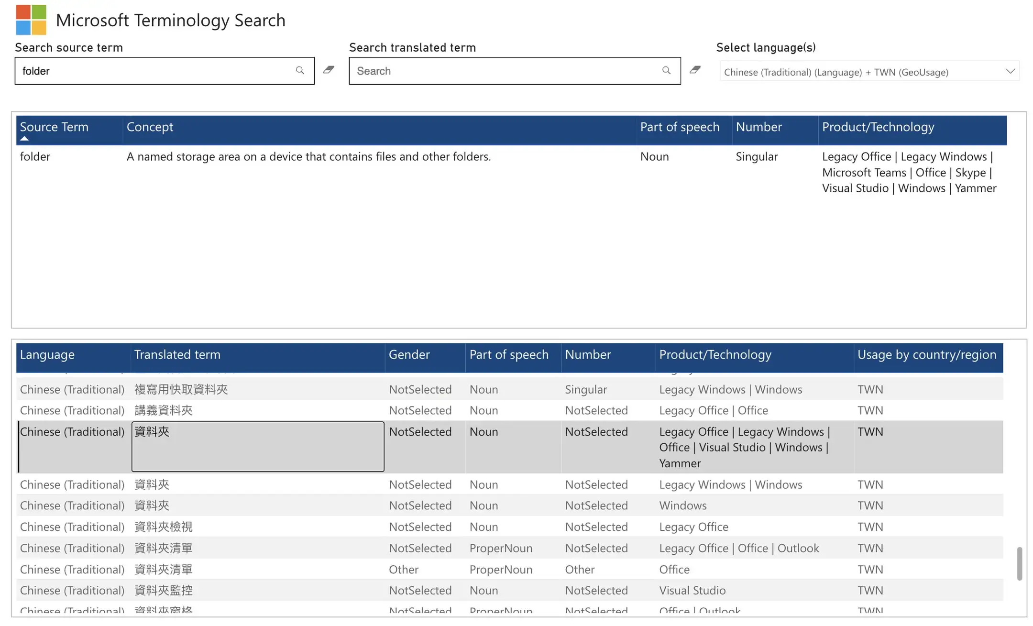This screenshot has height=626, width=1033.
Task: Click concept text 'A named storage area'
Action: click(x=308, y=156)
